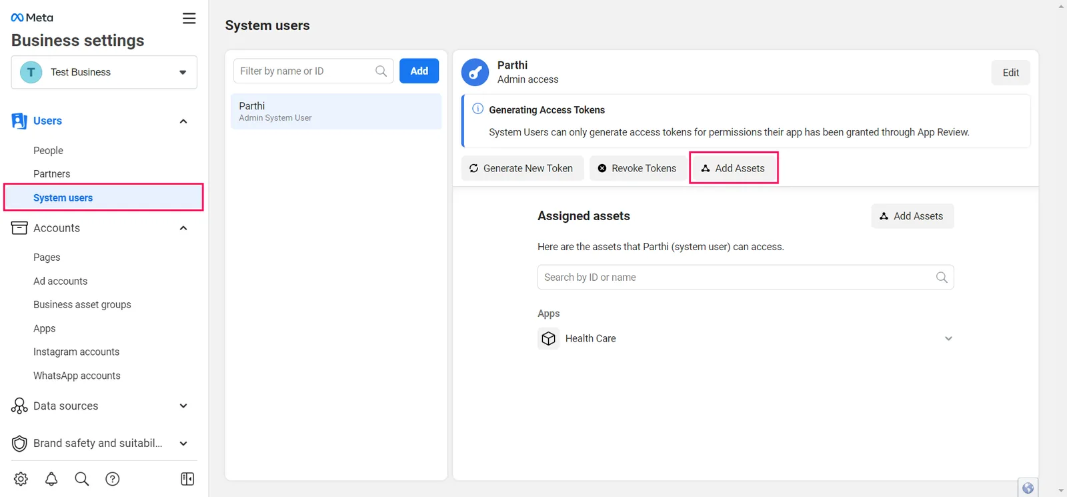Viewport: 1067px width, 497px height.
Task: Collapse the Users section chevron
Action: (x=183, y=121)
